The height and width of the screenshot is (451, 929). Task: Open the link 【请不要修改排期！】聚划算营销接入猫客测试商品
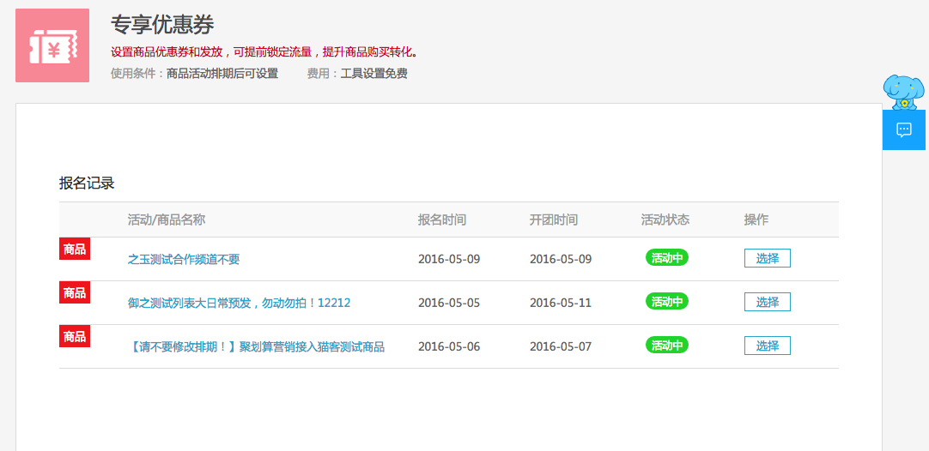pos(256,347)
